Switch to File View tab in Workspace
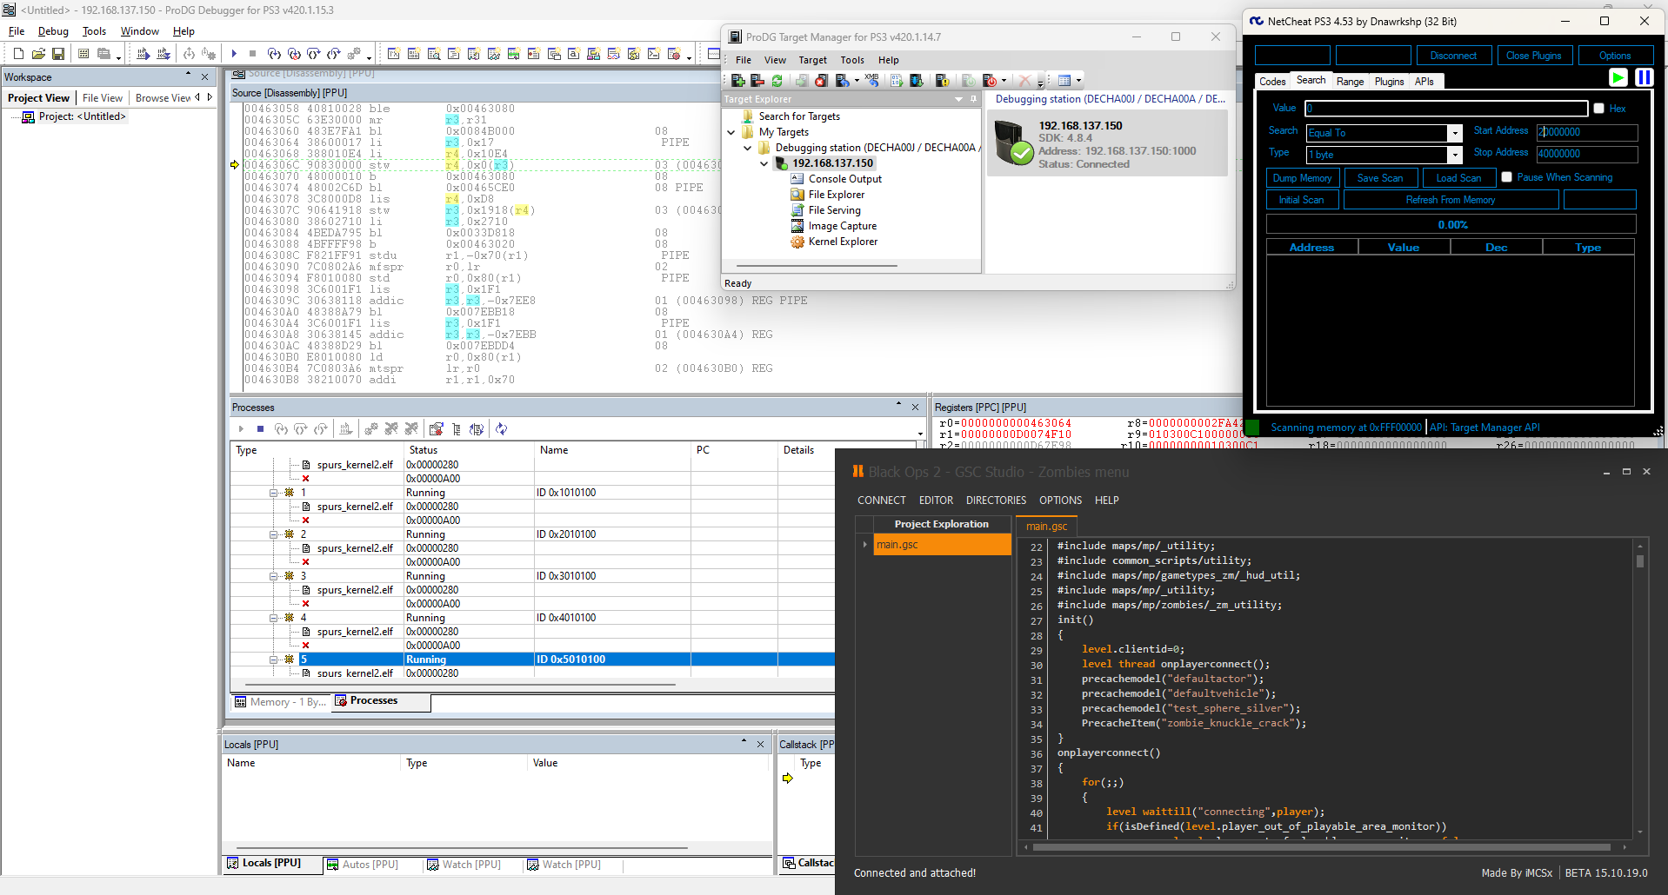Viewport: 1668px width, 895px height. pyautogui.click(x=103, y=98)
